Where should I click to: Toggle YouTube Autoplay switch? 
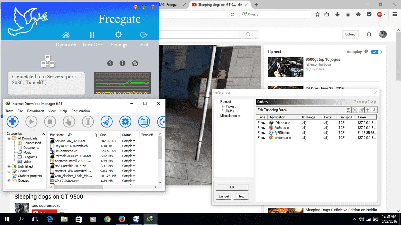376,52
